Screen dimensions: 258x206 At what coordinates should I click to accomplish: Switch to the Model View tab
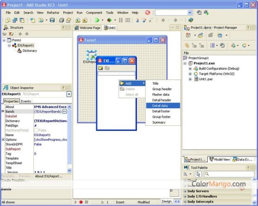pos(219,159)
